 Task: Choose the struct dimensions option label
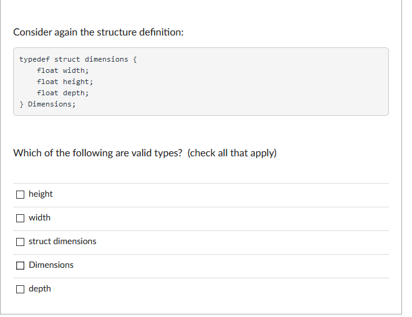tap(62, 242)
